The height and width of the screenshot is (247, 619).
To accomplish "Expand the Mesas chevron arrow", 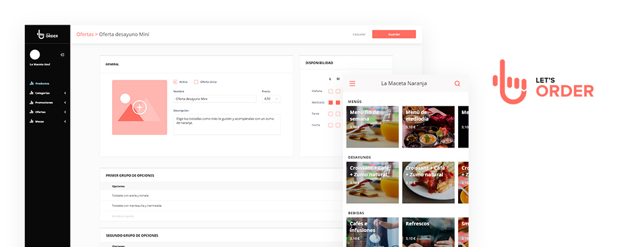I will click(x=65, y=121).
